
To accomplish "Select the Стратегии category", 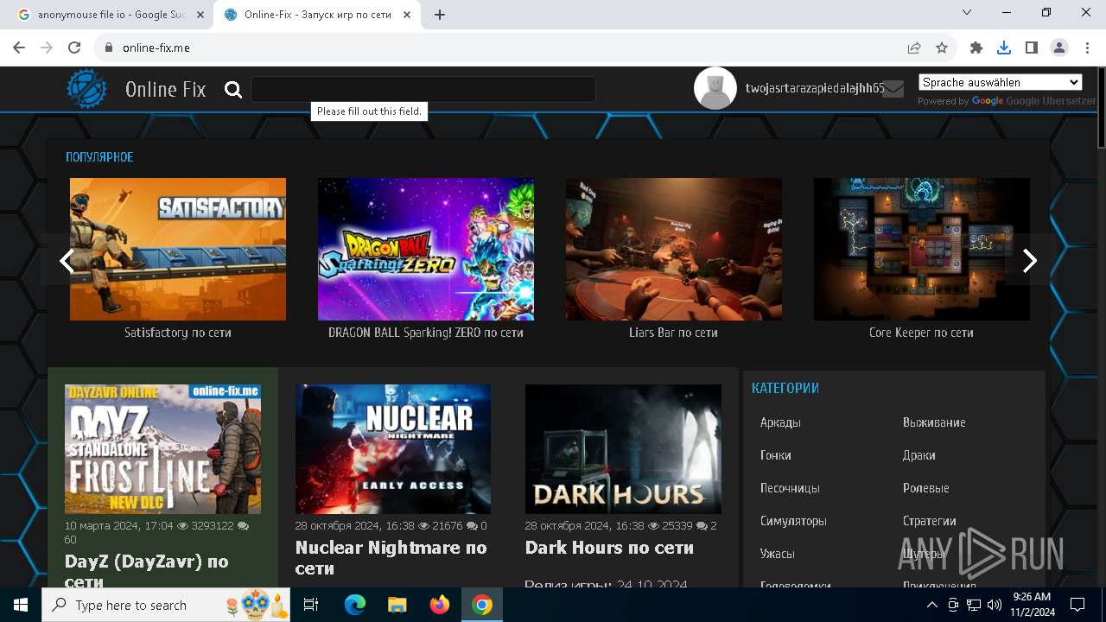I will click(x=930, y=521).
